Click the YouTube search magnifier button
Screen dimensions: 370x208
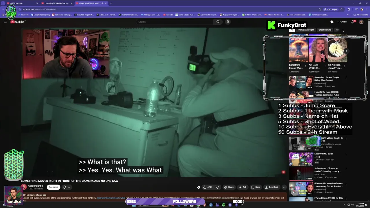point(218,22)
